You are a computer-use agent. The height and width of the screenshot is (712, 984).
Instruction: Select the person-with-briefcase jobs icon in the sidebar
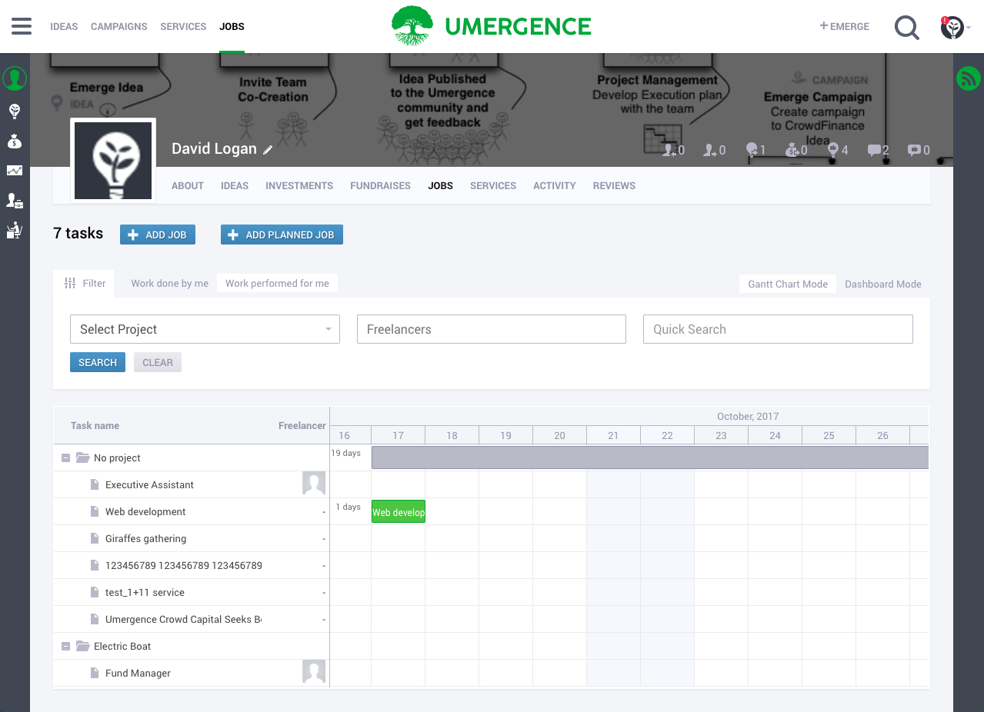click(14, 200)
